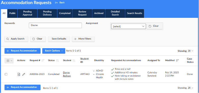Click the Accommodation Requests page title

click(x=26, y=3)
